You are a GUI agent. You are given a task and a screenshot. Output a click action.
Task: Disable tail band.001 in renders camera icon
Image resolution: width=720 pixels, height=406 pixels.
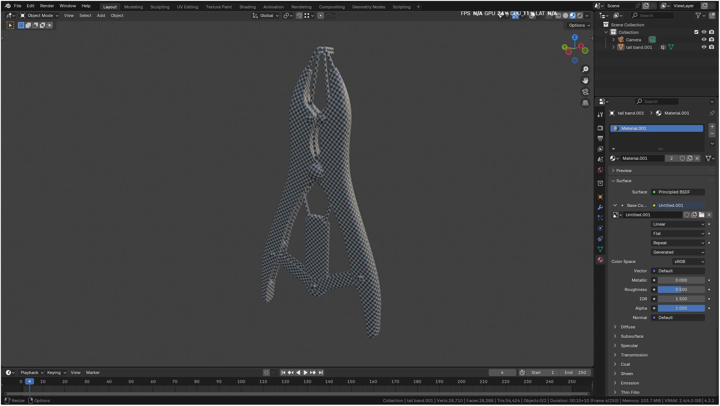coord(711,47)
